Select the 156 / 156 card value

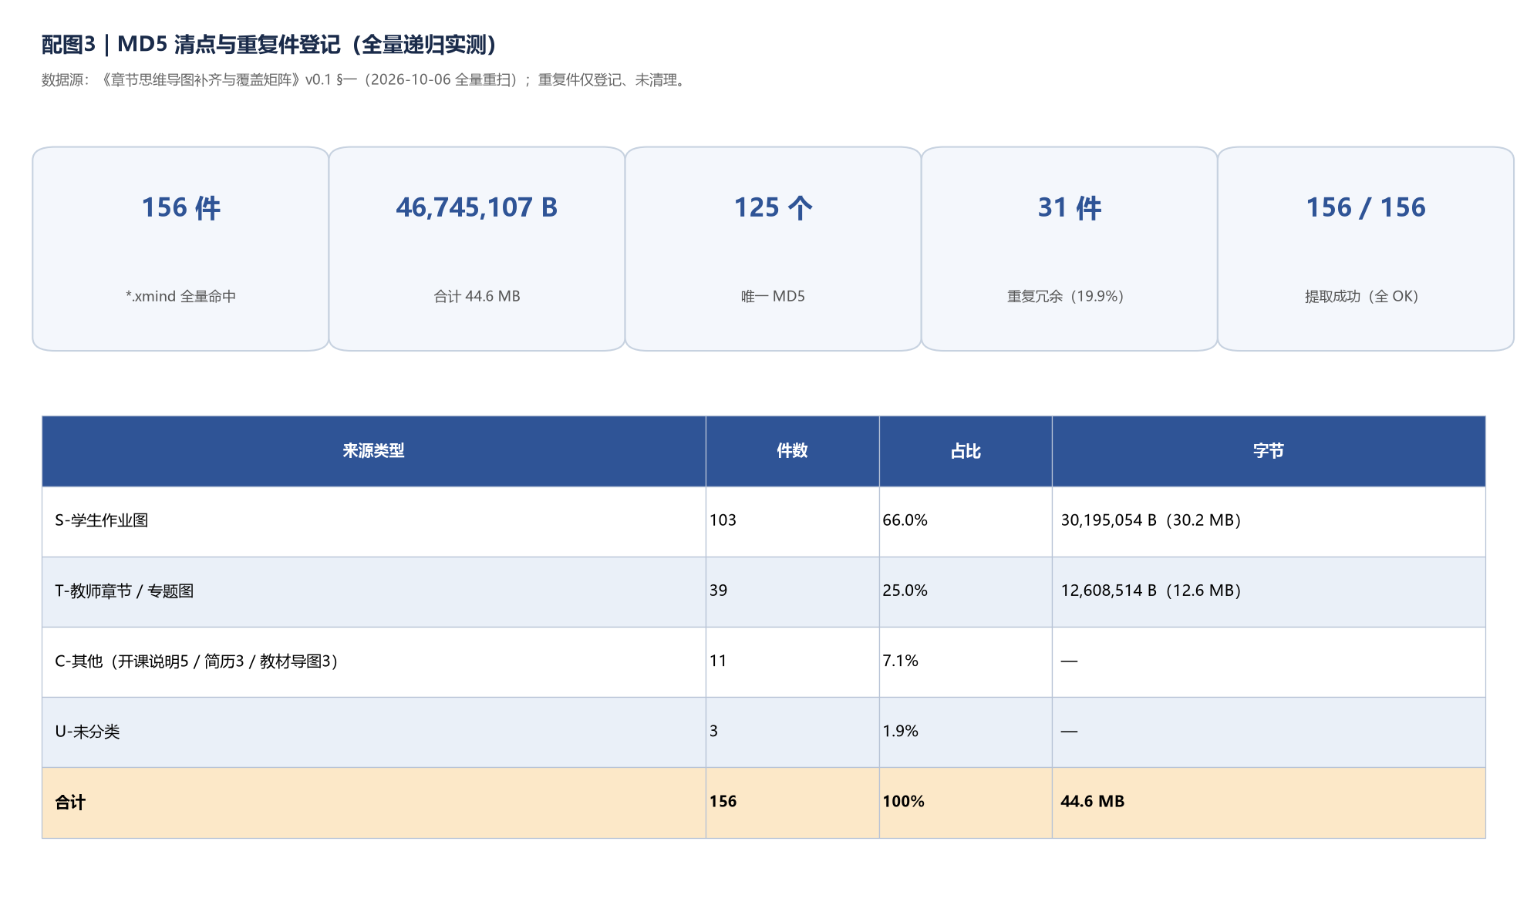click(1365, 207)
